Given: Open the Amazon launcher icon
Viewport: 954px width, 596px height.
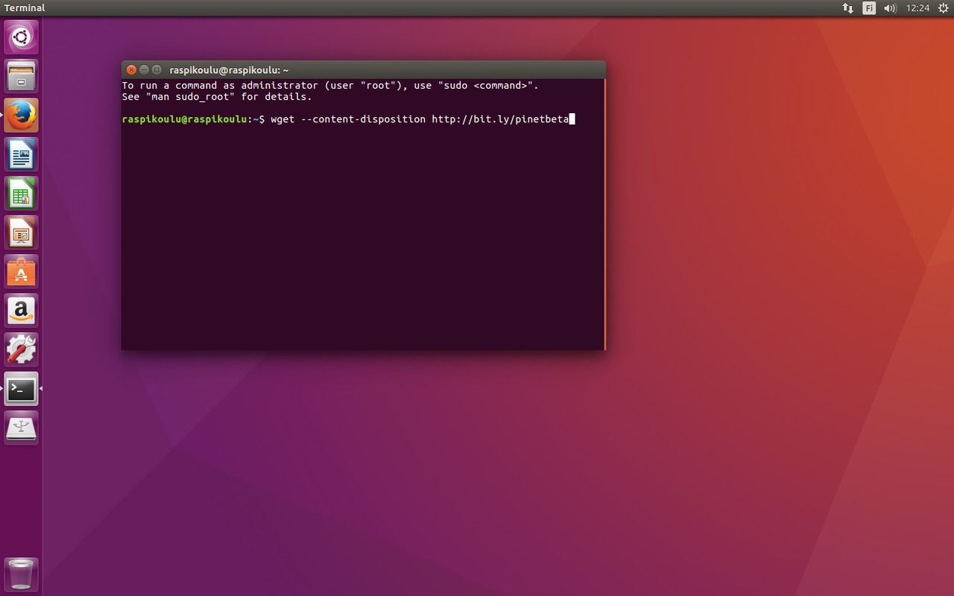Looking at the screenshot, I should 21,311.
